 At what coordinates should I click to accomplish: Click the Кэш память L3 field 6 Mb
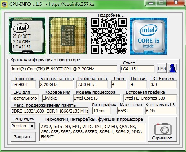click(161, 111)
